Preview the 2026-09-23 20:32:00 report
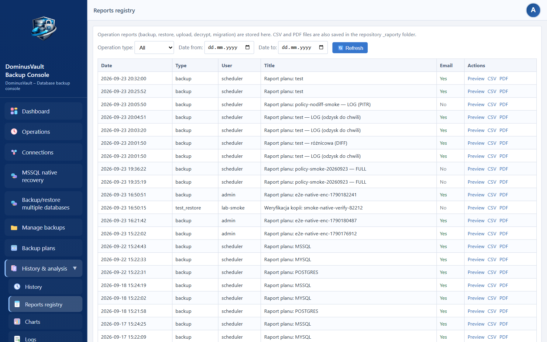 [x=476, y=78]
